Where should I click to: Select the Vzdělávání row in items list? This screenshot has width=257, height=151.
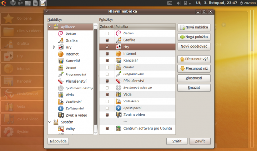[x=137, y=101]
